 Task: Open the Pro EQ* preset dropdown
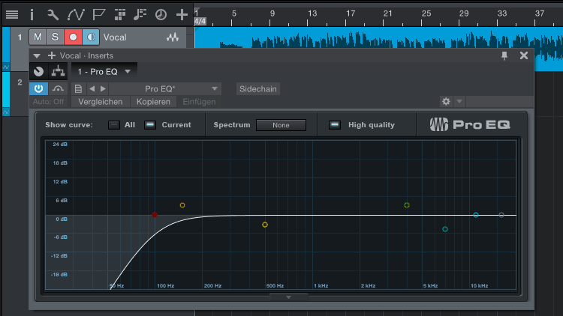(x=165, y=88)
